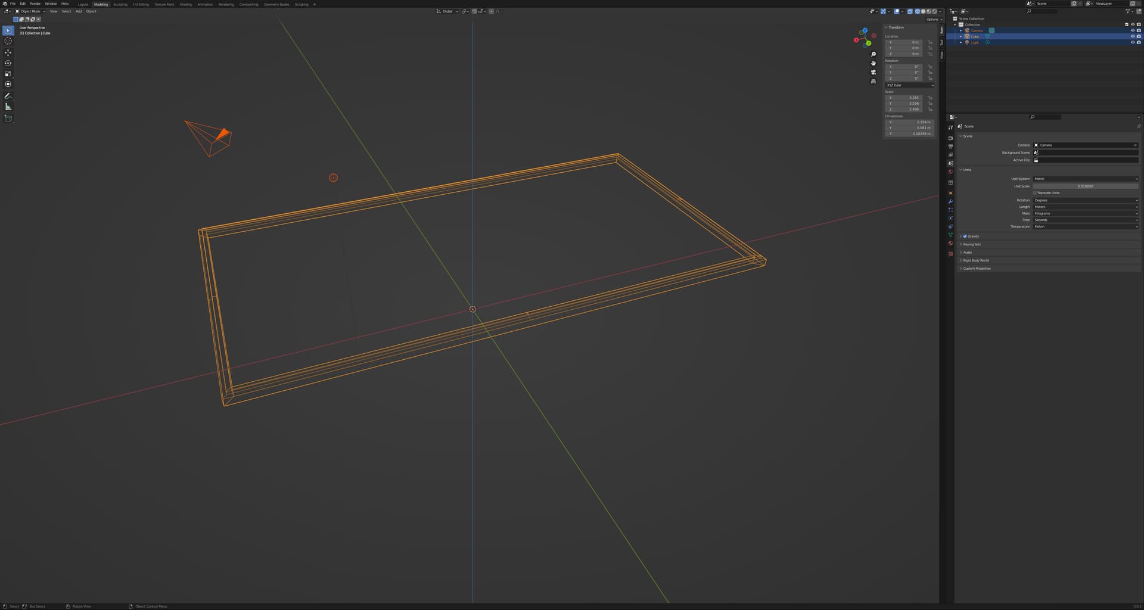Viewport: 1144px width, 610px height.
Task: Open the Render properties tab
Action: click(x=950, y=138)
